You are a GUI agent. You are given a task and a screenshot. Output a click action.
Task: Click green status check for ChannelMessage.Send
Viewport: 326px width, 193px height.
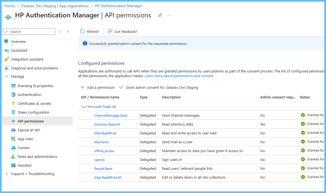pyautogui.click(x=303, y=115)
